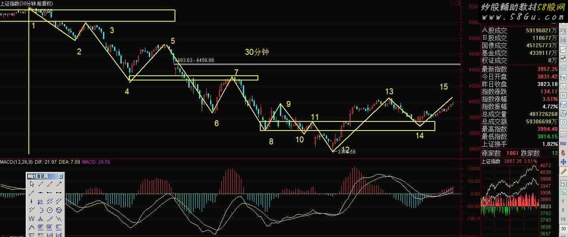Pick the vertical line drawing tool
Image resolution: width=568 pixels, height=237 pixels.
point(32,201)
